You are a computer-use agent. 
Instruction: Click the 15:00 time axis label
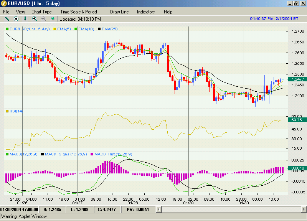coord(112,199)
